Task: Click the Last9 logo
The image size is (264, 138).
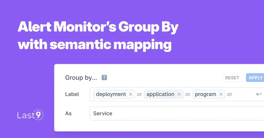Action: tap(30, 115)
